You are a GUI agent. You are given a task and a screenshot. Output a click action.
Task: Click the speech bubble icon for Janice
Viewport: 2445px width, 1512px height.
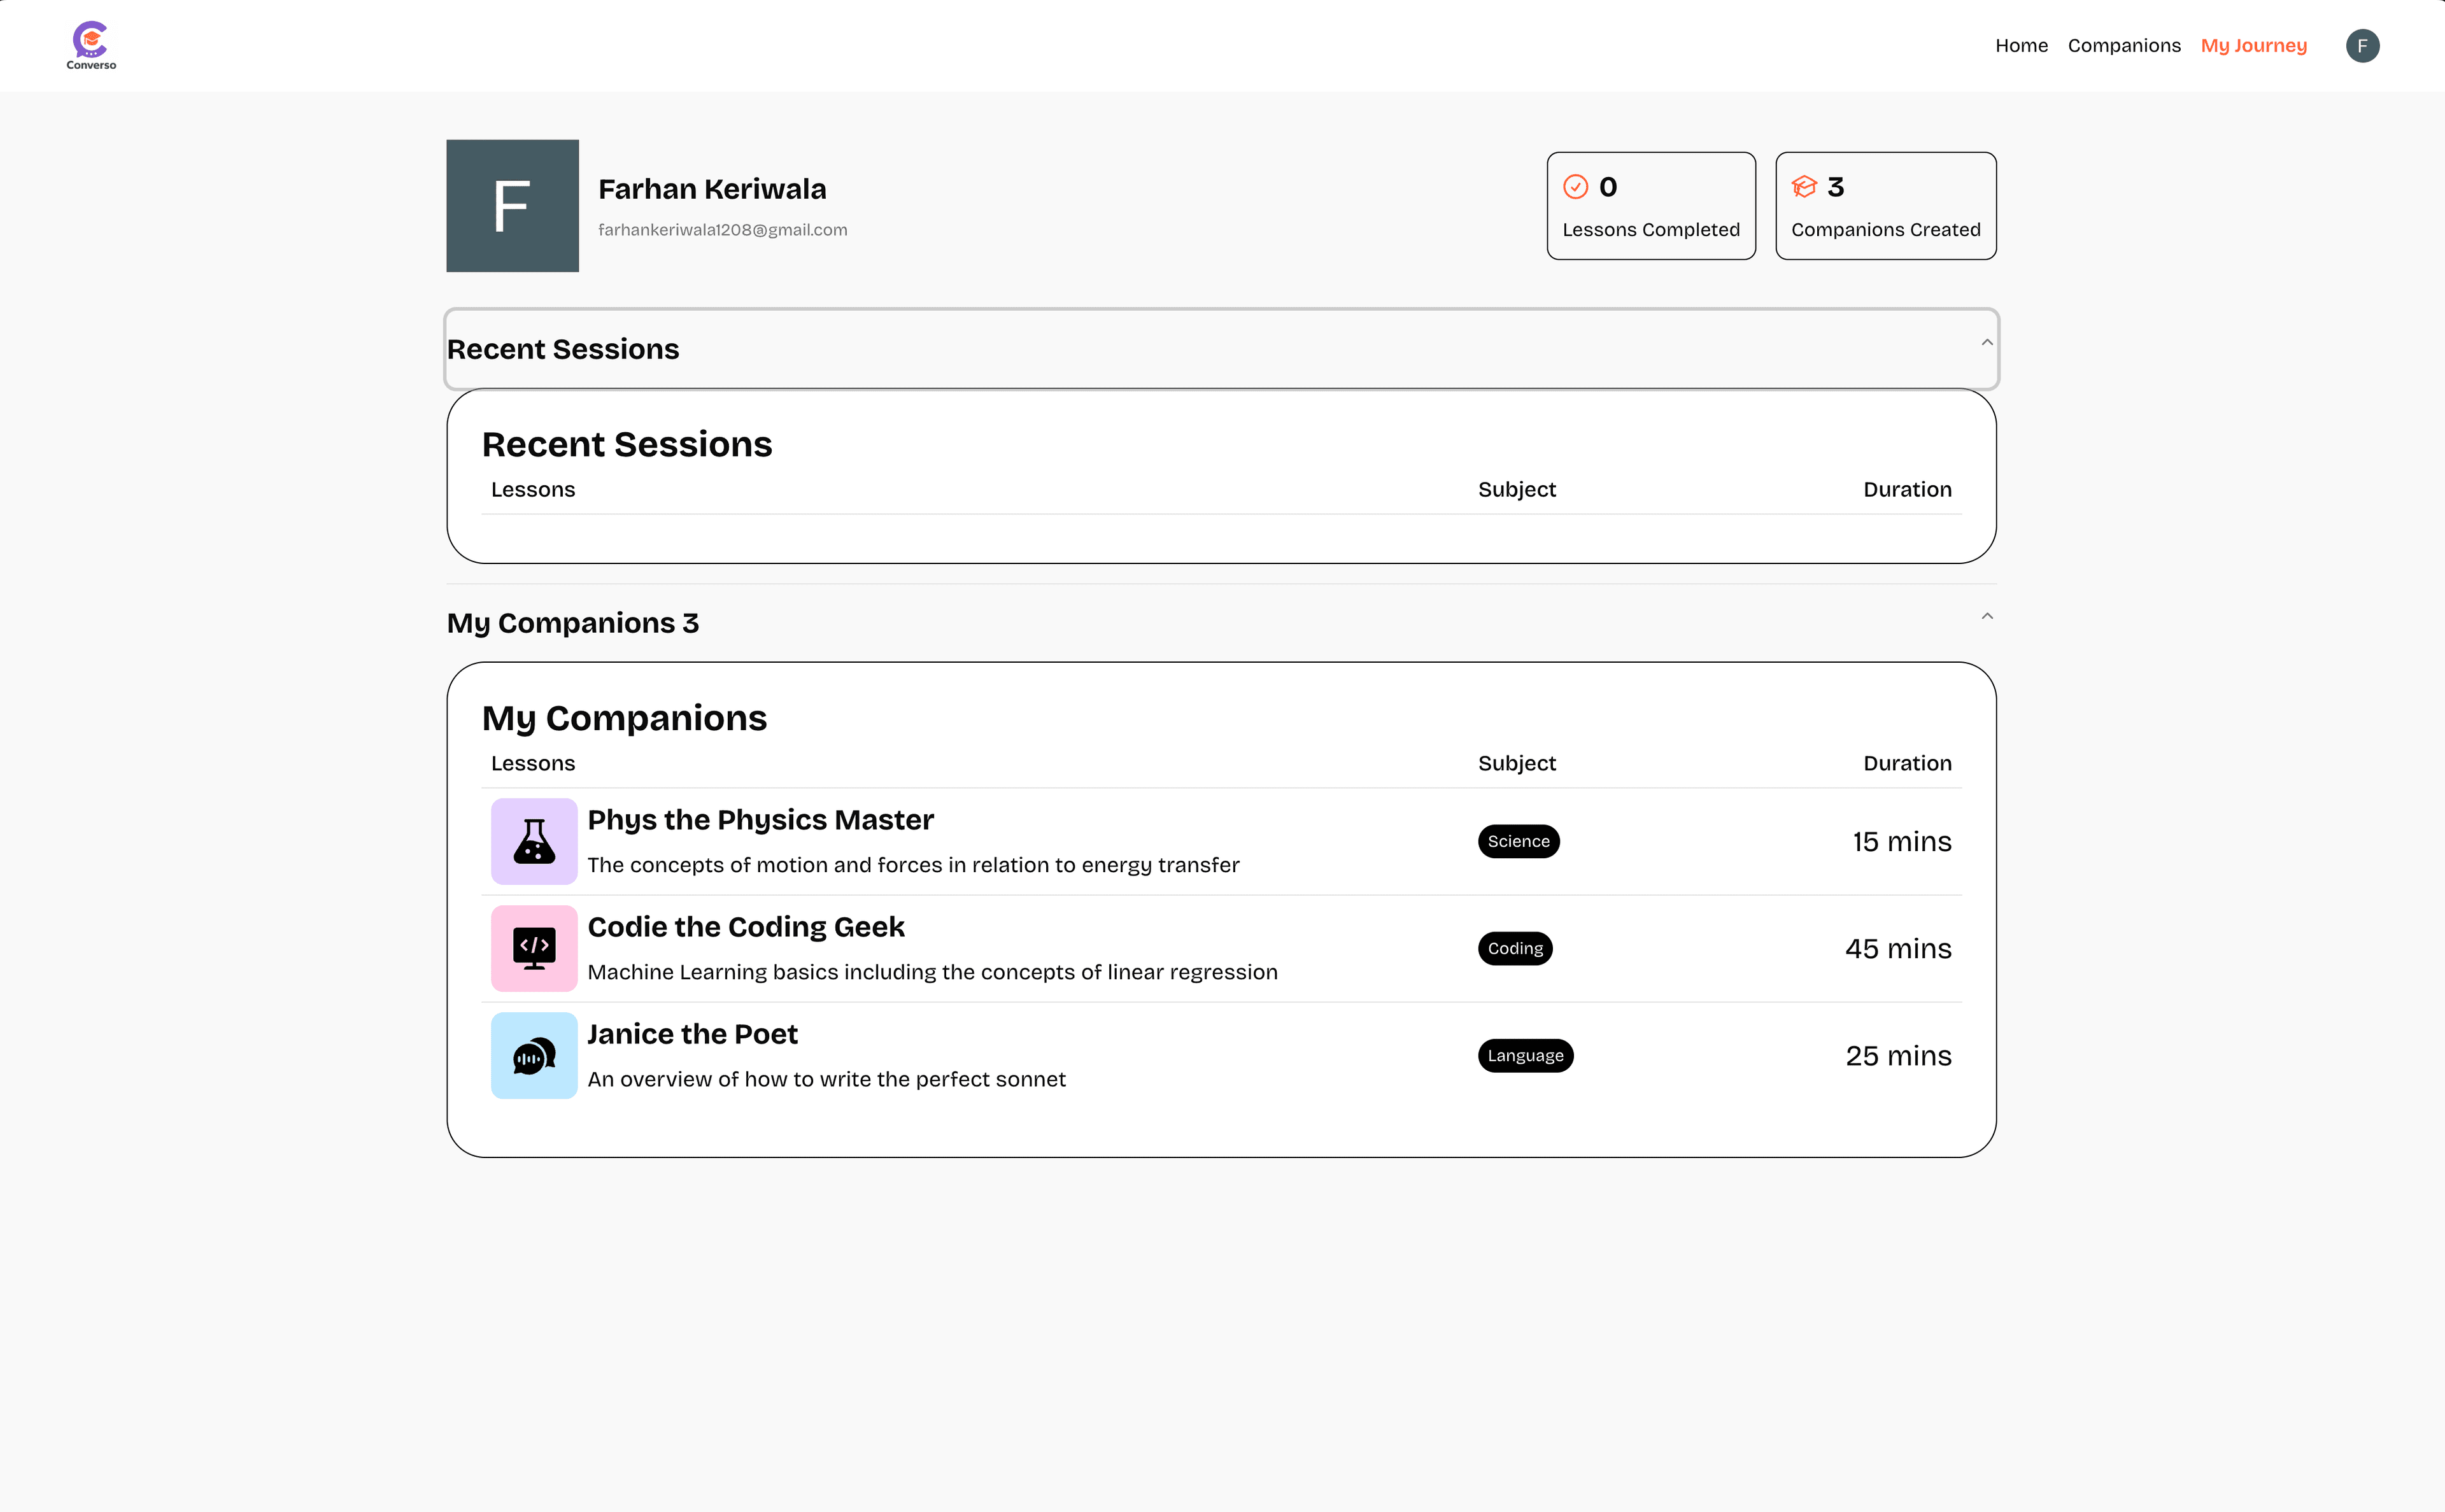point(534,1055)
